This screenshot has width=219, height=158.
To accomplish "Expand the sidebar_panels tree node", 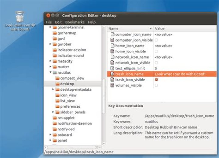I will click(x=53, y=112).
